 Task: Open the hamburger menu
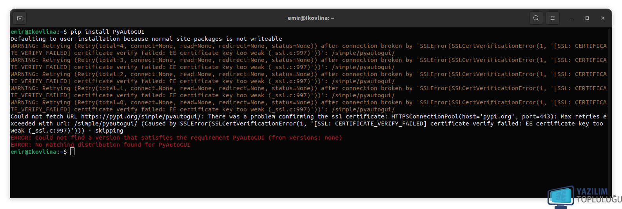click(x=552, y=18)
